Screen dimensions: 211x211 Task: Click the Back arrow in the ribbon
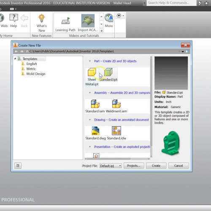(x=24, y=21)
